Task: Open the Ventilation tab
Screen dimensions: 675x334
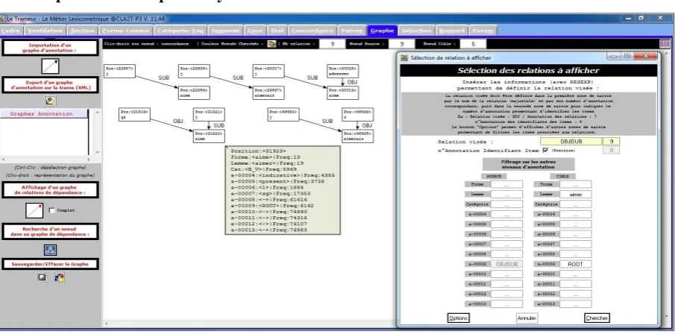Action: (45, 31)
